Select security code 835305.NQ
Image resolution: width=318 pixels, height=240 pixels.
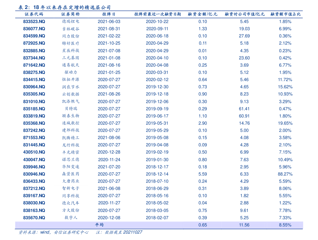[34, 94]
